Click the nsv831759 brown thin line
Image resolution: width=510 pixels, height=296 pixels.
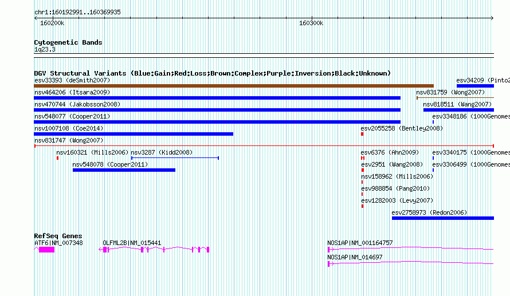coord(456,97)
